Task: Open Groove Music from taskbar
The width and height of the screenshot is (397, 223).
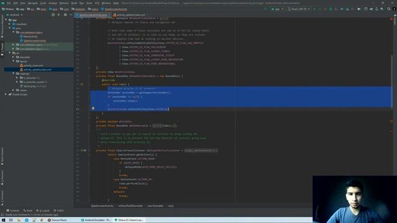Action: click(x=57, y=221)
